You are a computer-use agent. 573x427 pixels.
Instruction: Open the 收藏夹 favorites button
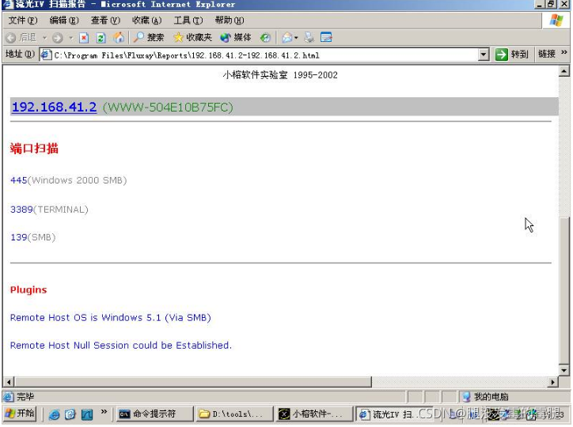click(192, 37)
